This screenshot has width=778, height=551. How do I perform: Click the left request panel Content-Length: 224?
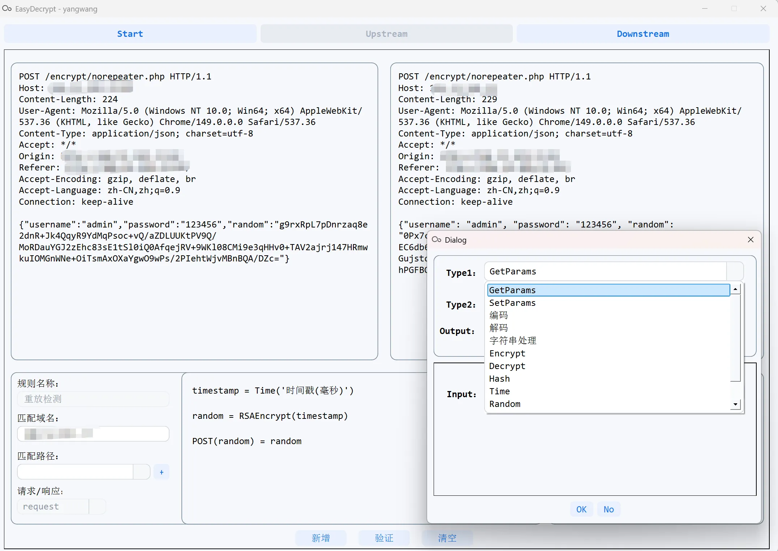click(x=68, y=99)
